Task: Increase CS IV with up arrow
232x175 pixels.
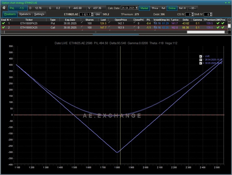Action: coord(193,14)
